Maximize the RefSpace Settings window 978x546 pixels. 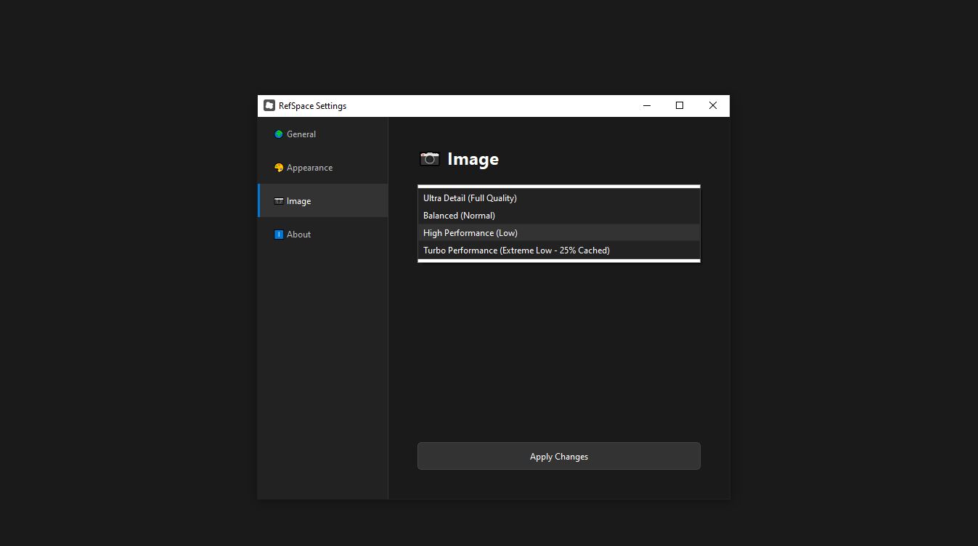(679, 105)
